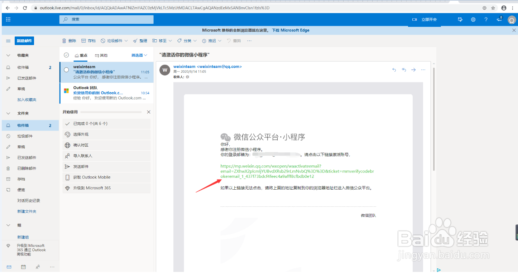The height and width of the screenshot is (273, 518).
Task: Close the 开始使用 getting started panel
Action: click(149, 112)
